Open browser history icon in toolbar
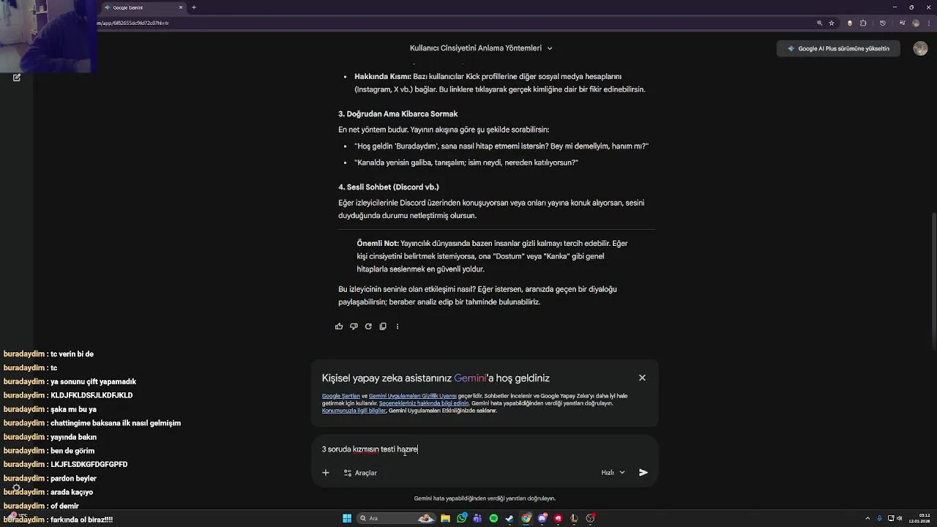 [882, 23]
